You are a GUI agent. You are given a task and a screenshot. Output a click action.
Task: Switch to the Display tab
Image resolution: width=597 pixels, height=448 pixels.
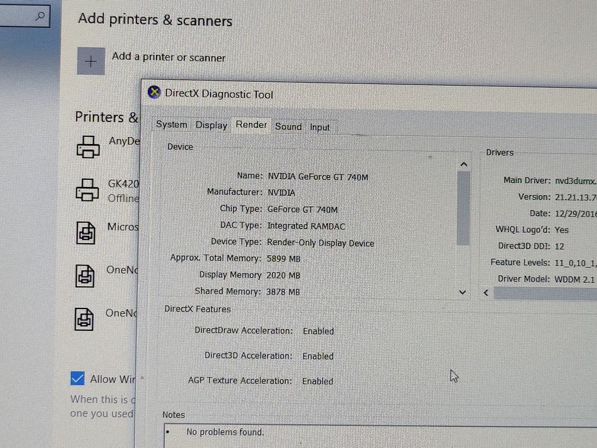tap(211, 125)
